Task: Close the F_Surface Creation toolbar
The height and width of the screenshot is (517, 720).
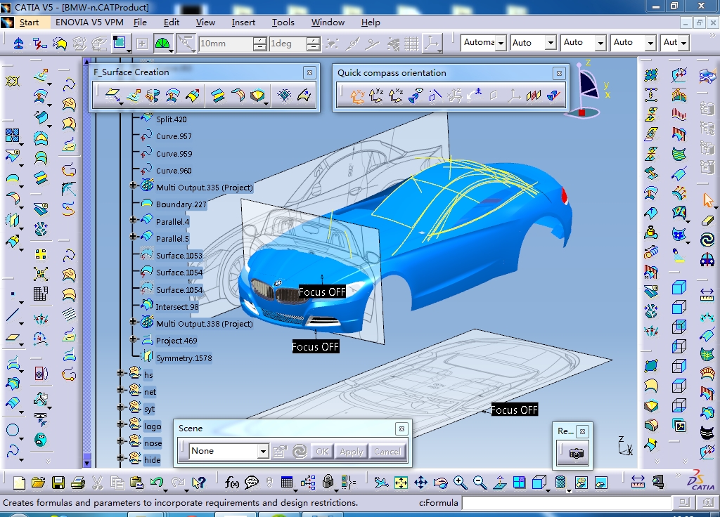Action: (309, 72)
